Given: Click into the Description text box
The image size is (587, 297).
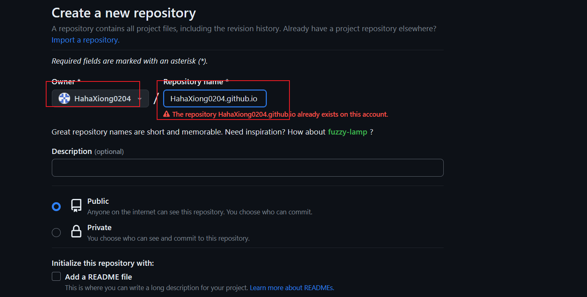Looking at the screenshot, I should (247, 168).
